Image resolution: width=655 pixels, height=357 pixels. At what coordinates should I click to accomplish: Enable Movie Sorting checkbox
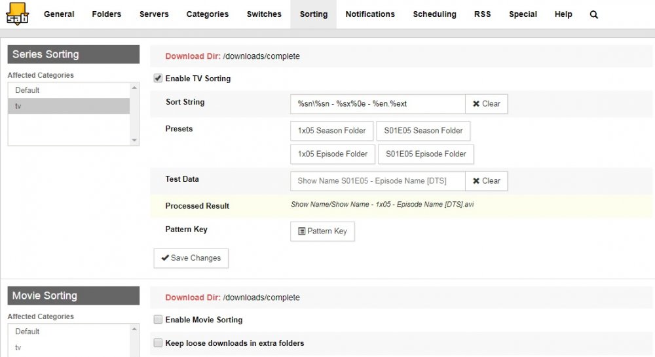click(158, 320)
